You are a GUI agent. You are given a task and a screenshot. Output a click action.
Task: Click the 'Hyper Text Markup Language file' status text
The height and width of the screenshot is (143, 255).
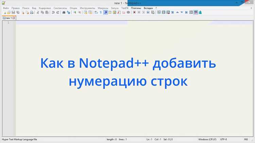click(x=19, y=139)
